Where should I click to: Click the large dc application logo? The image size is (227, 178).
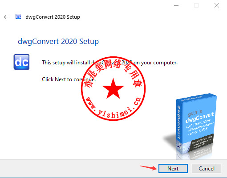tap(21, 62)
